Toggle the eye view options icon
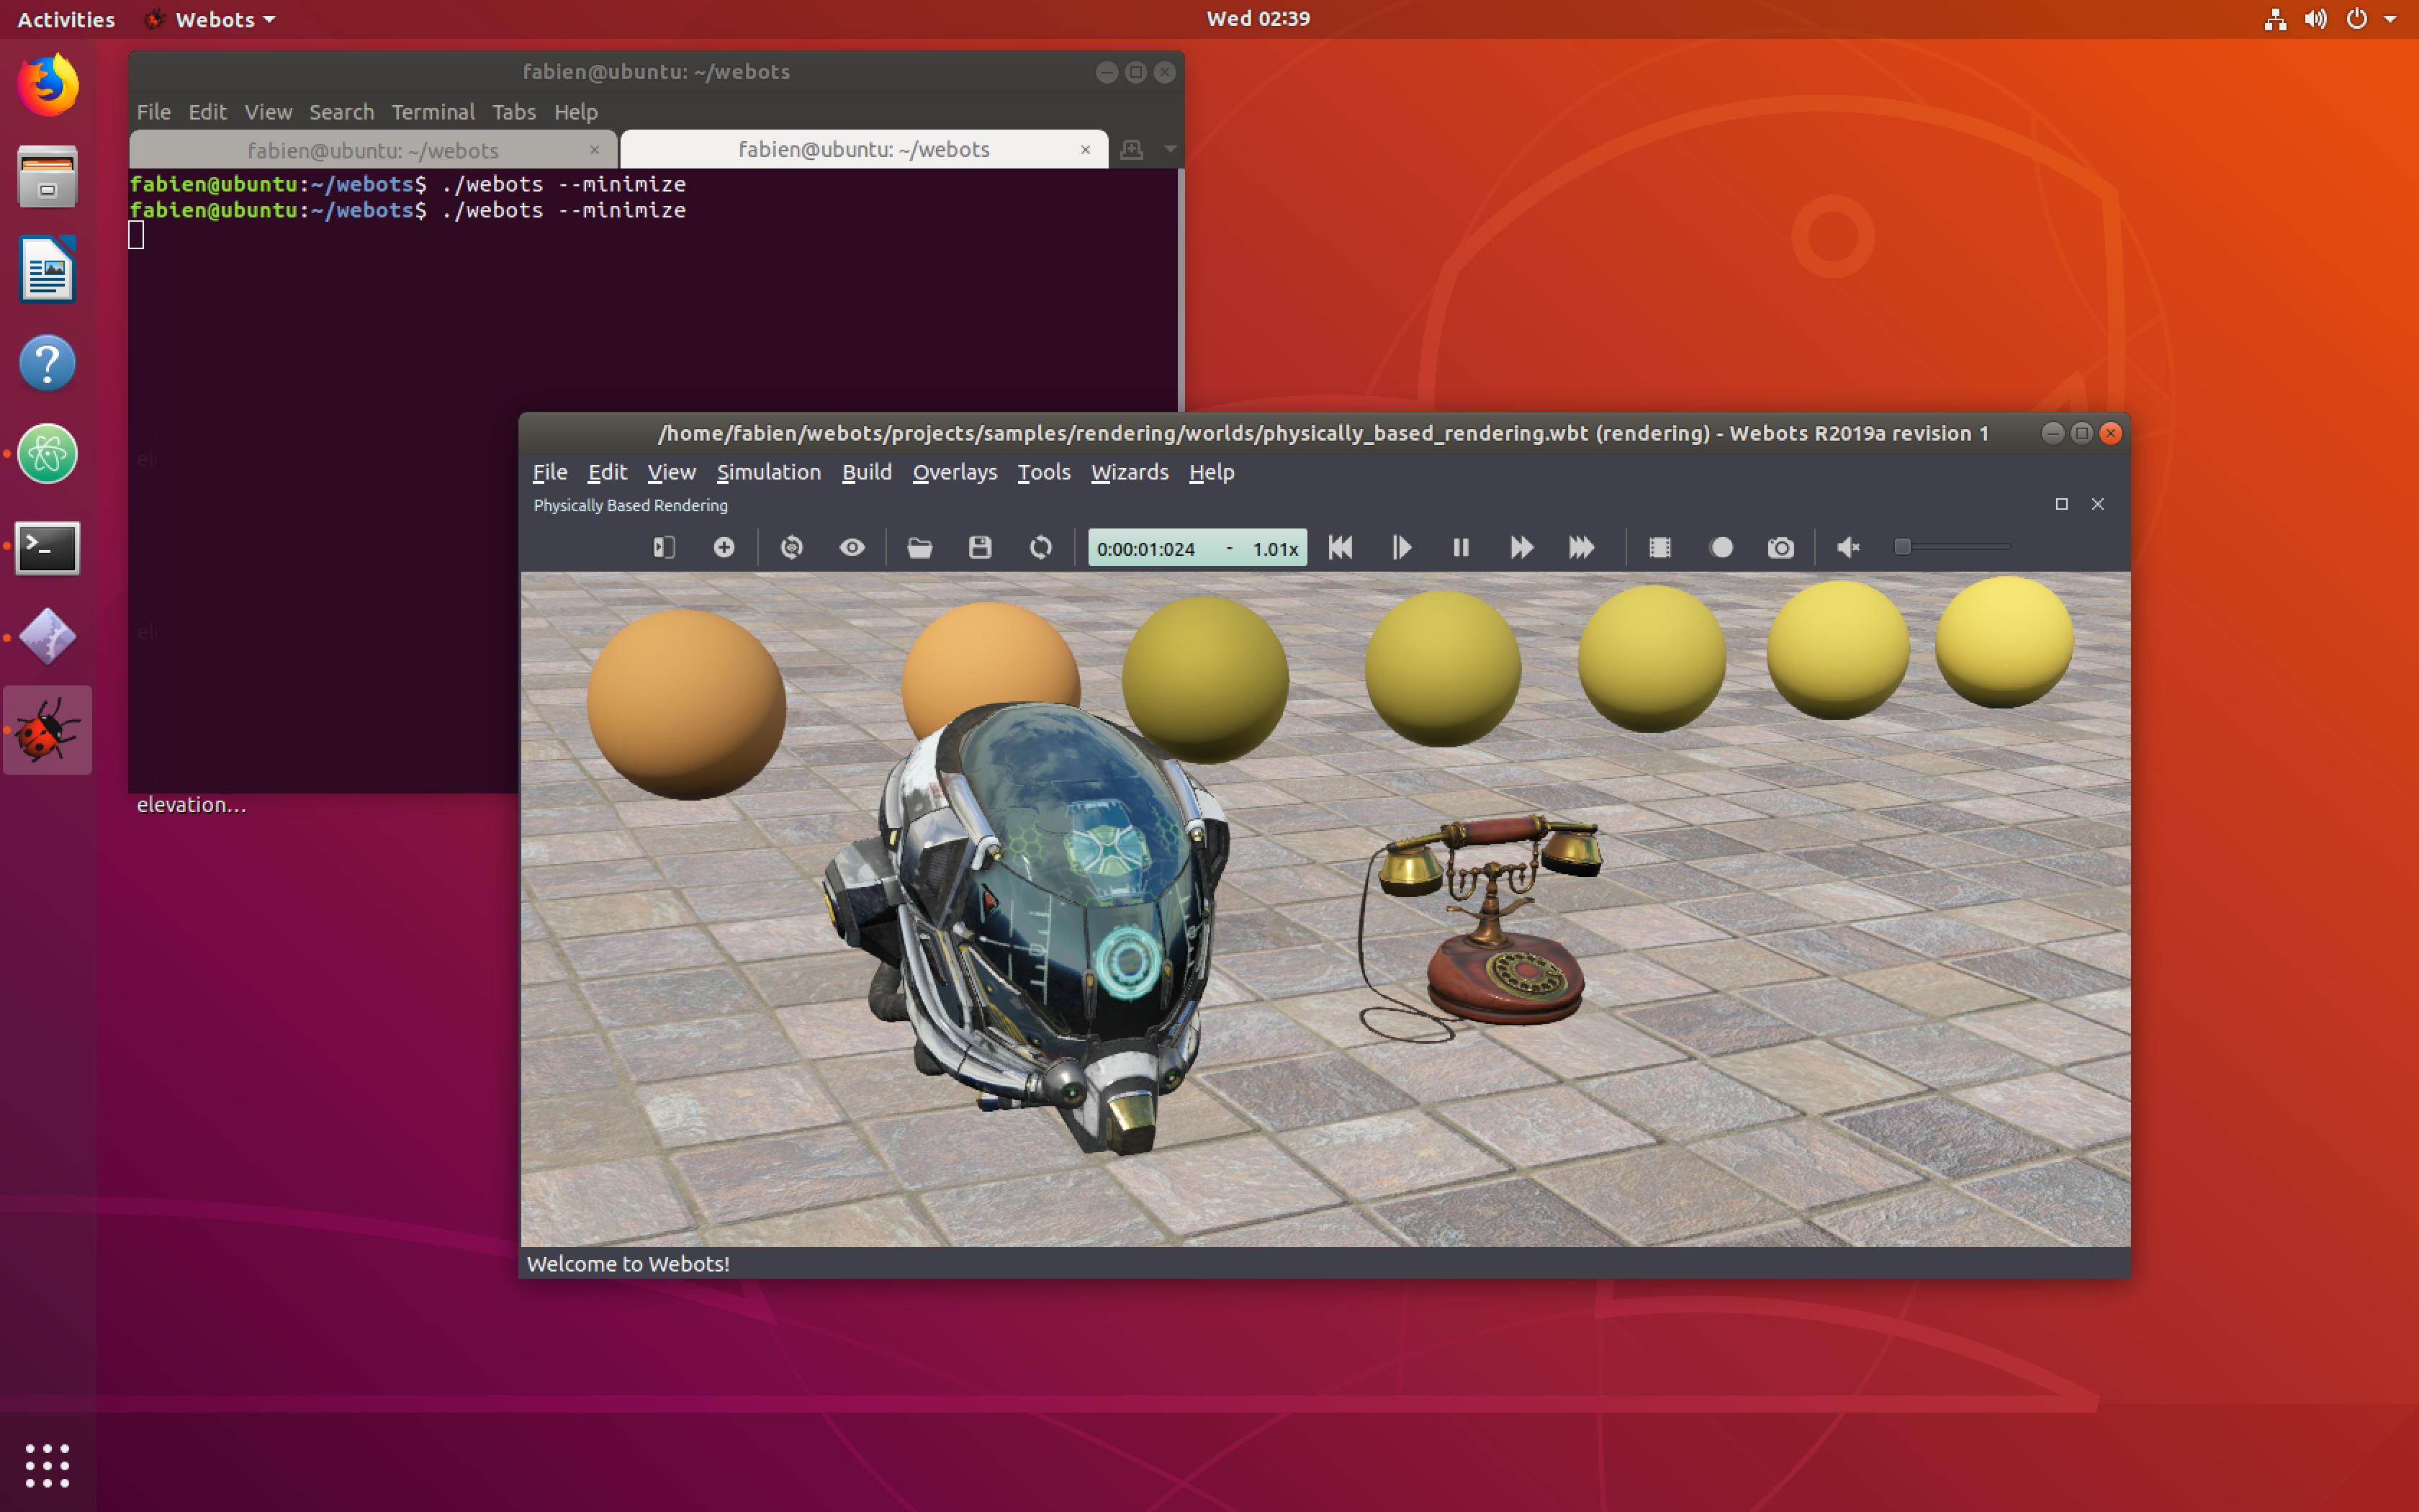 pos(852,547)
